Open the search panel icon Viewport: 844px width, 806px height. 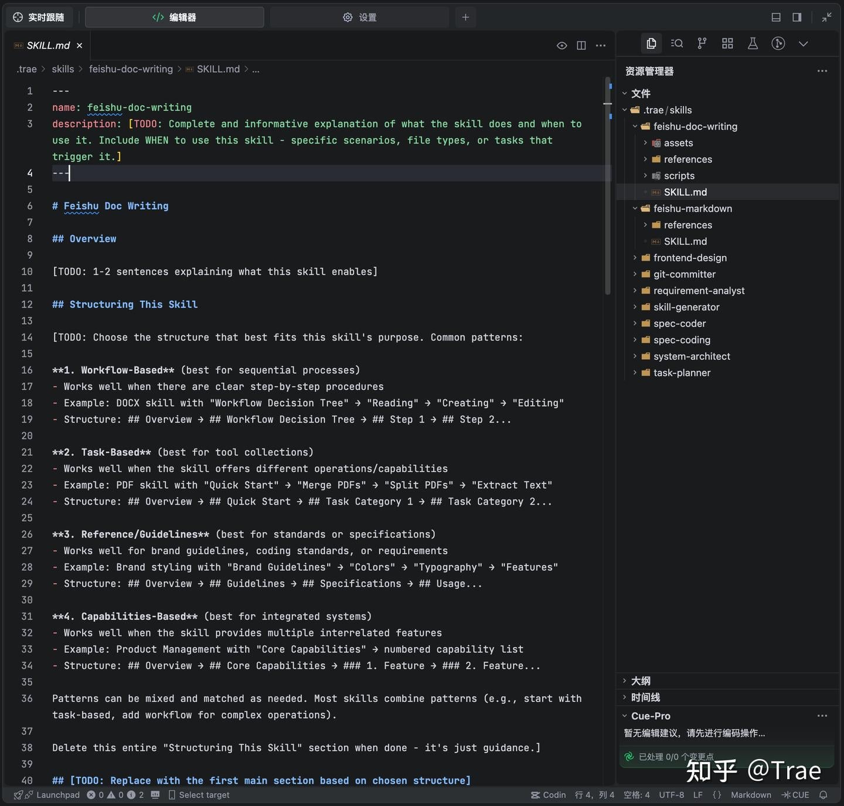click(x=677, y=43)
